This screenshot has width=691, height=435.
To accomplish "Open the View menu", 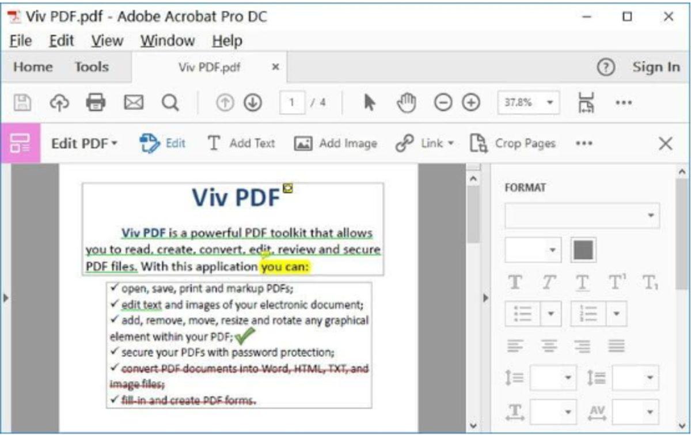I will (107, 40).
